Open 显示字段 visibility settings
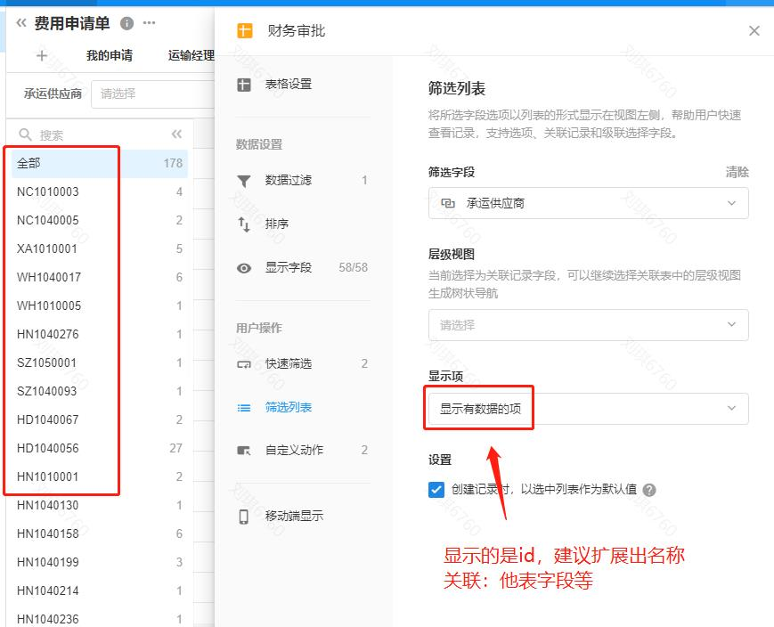Viewport: 774px width, 627px height. 288,268
